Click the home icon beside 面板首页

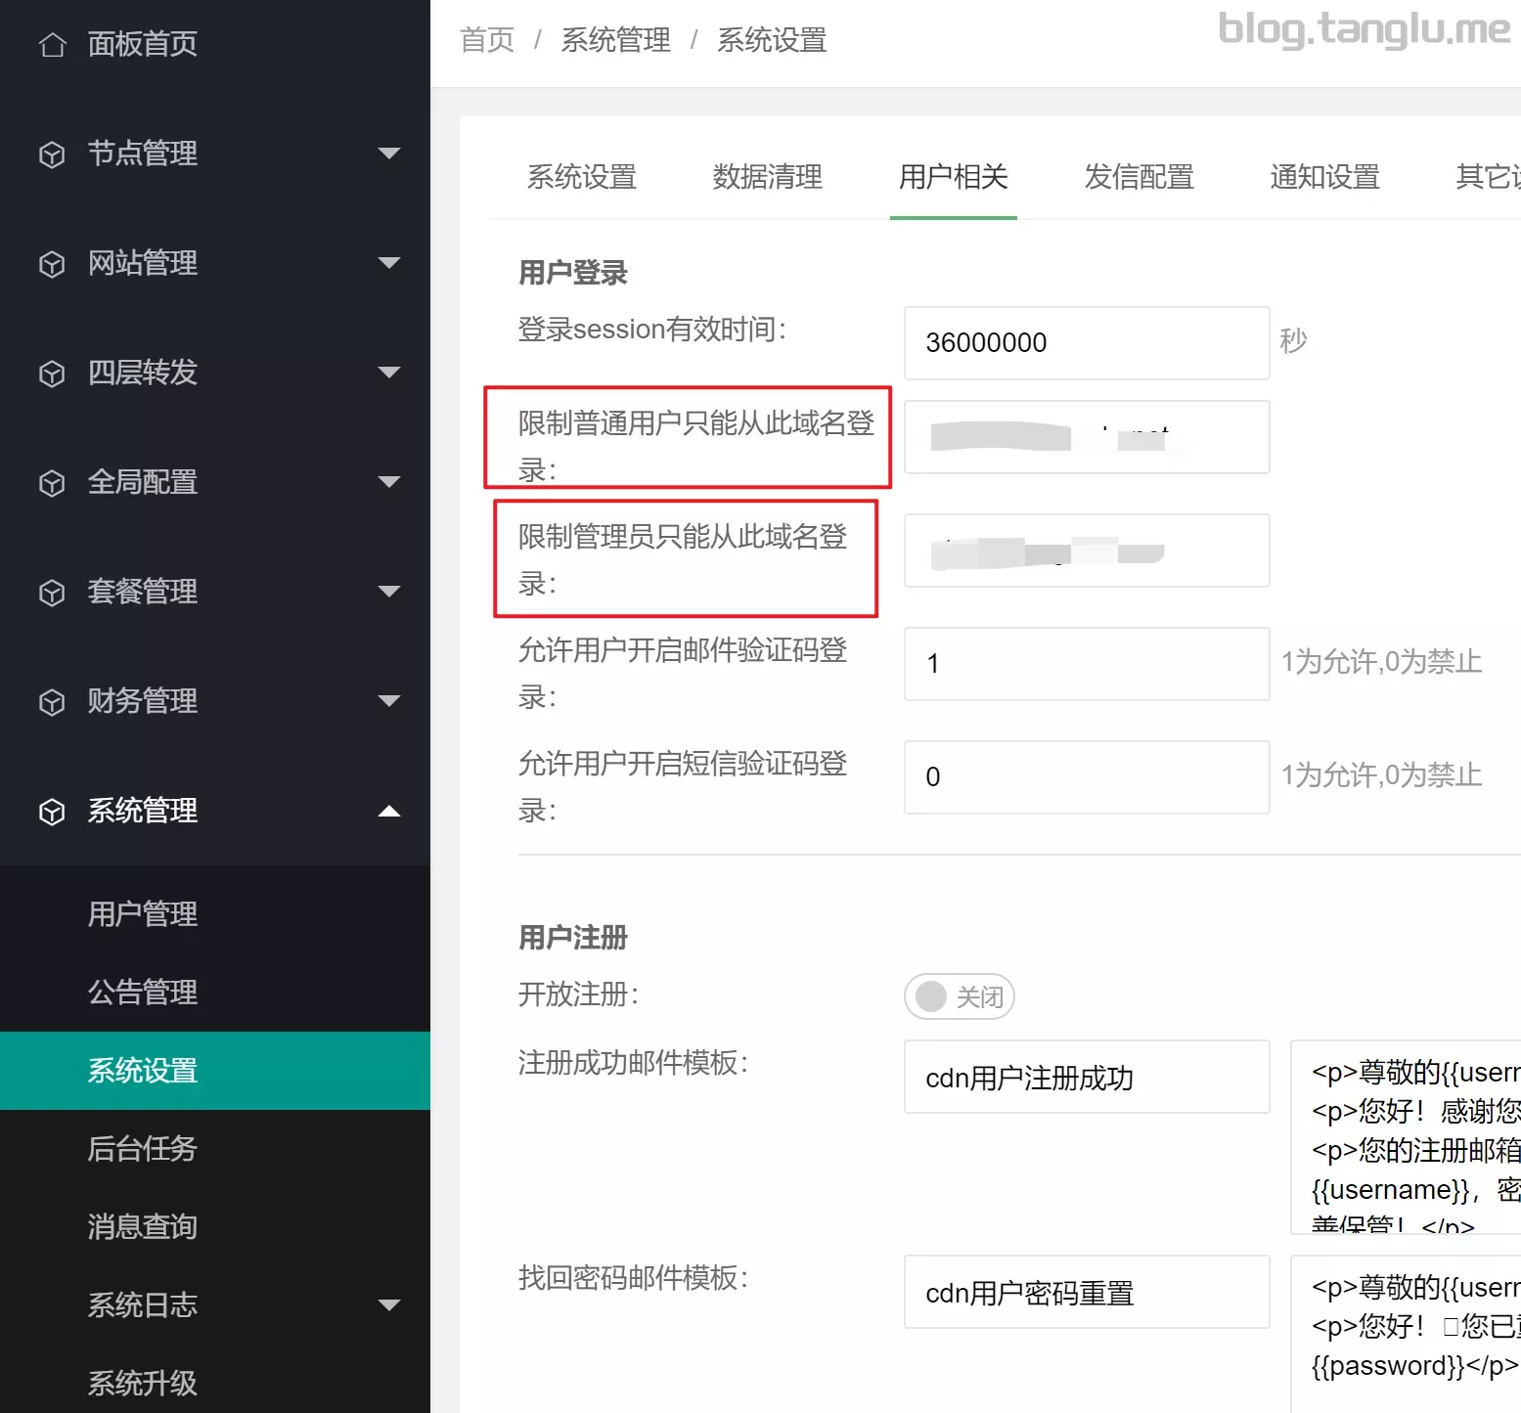click(x=52, y=45)
